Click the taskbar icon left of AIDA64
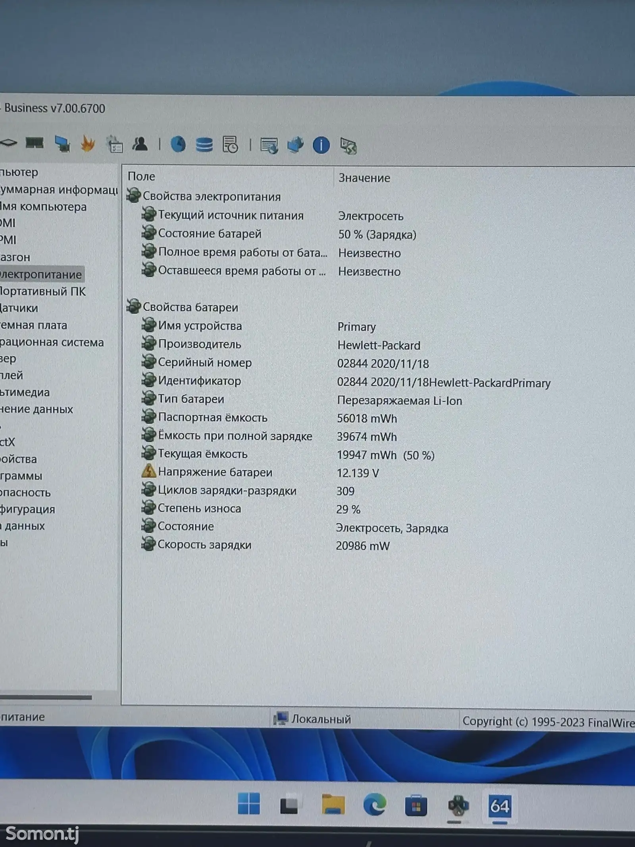The width and height of the screenshot is (635, 847). click(458, 806)
